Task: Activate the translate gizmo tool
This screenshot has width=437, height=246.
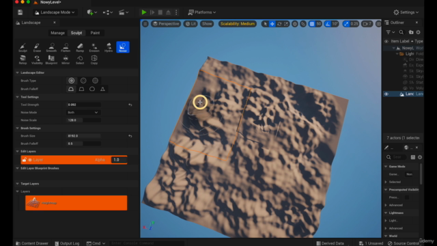Action: pos(272,24)
